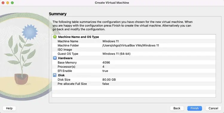This screenshot has width=224, height=113.
Task: Click the Processor(s) row label
Action: tap(66, 67)
